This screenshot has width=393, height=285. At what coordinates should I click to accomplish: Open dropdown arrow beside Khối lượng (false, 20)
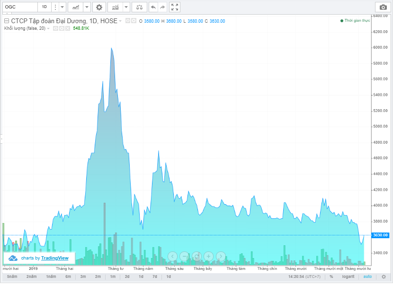48,28
